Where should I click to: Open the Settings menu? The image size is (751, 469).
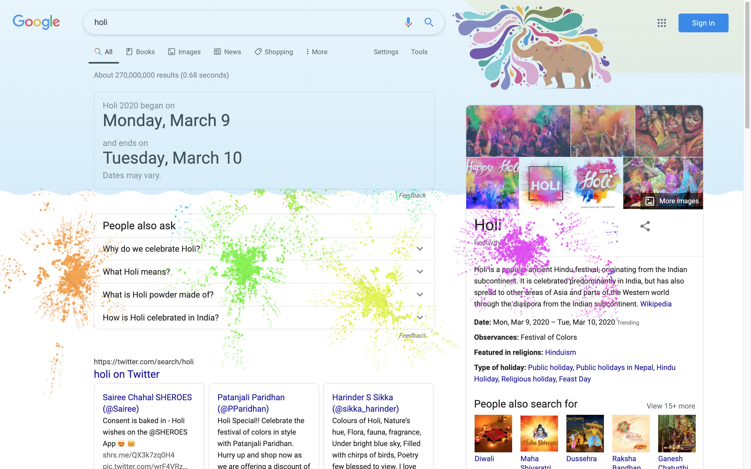tap(386, 52)
